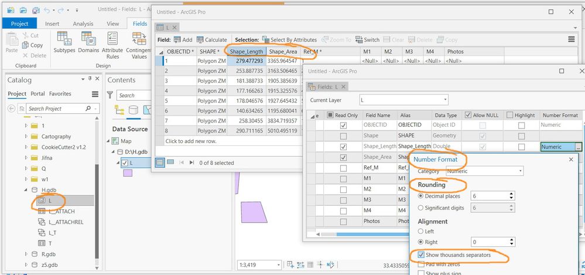Click the New Project icon in quick access toolbar
Image resolution: width=585 pixels, height=275 pixels.
click(11, 10)
